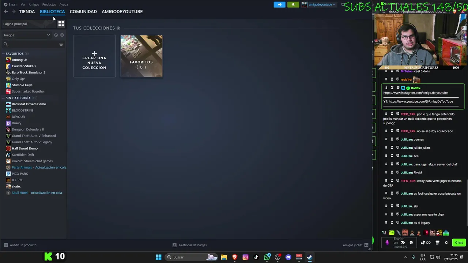468x263 pixels.
Task: Open the Amigos menu
Action: (x=34, y=4)
